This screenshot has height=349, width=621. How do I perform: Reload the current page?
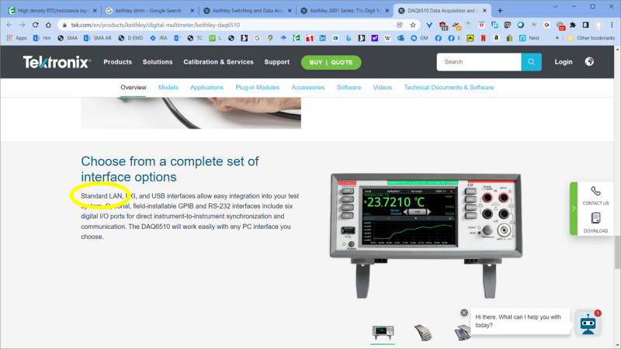click(x=35, y=25)
